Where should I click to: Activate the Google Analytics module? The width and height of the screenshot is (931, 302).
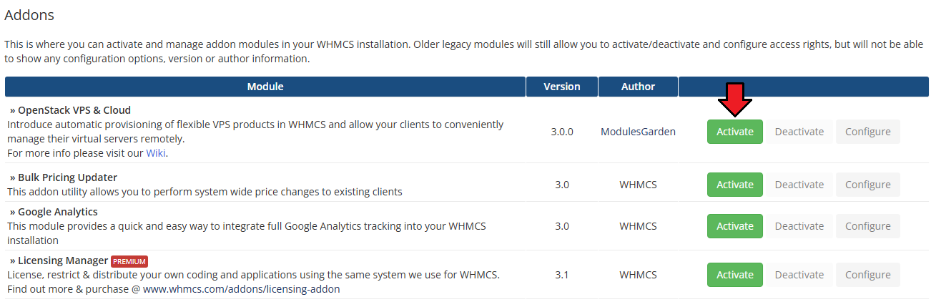tap(734, 226)
